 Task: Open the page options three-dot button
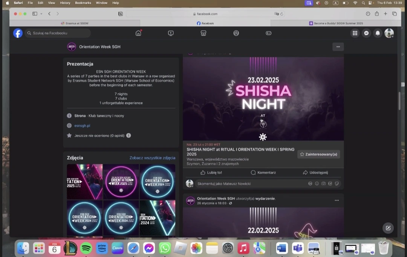pos(338,47)
